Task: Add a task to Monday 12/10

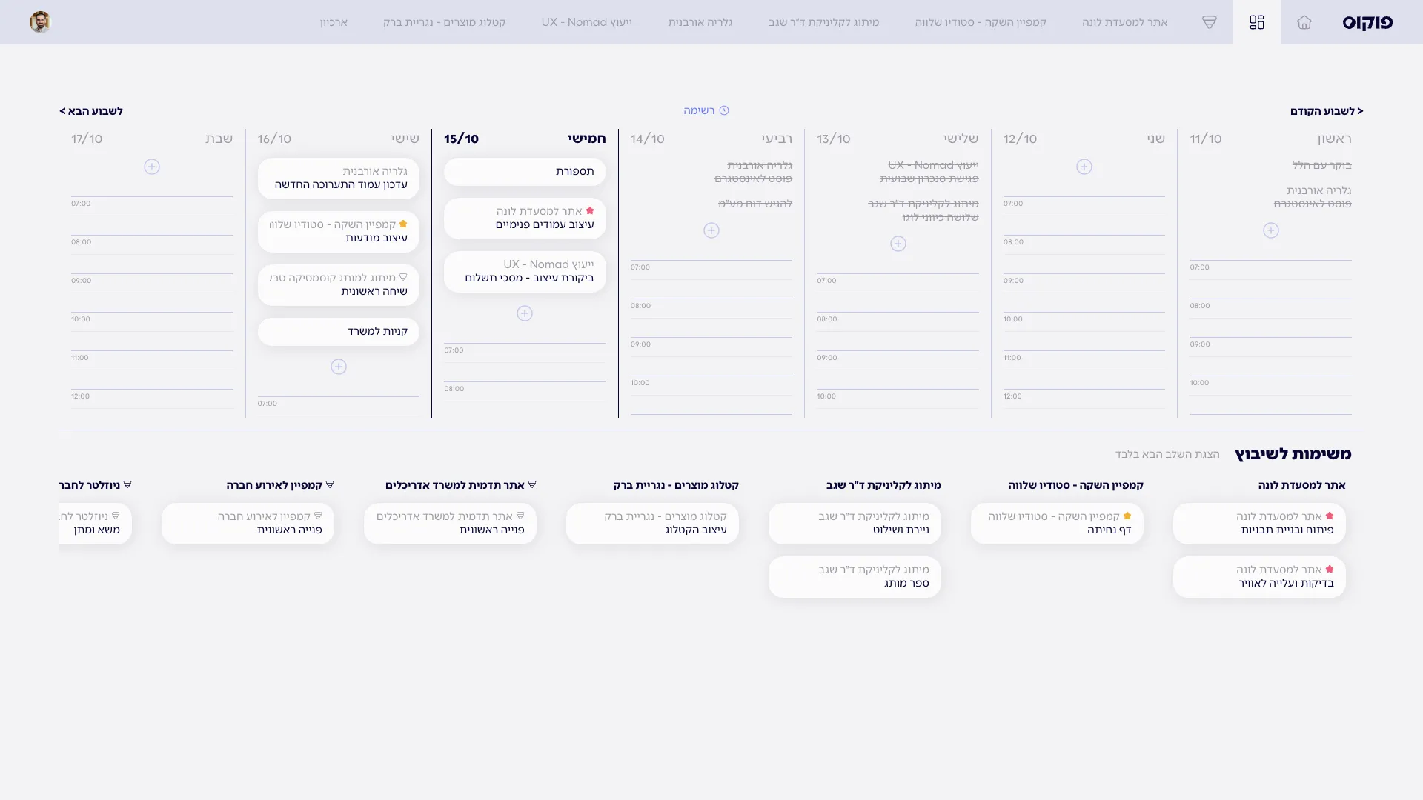Action: 1084,167
